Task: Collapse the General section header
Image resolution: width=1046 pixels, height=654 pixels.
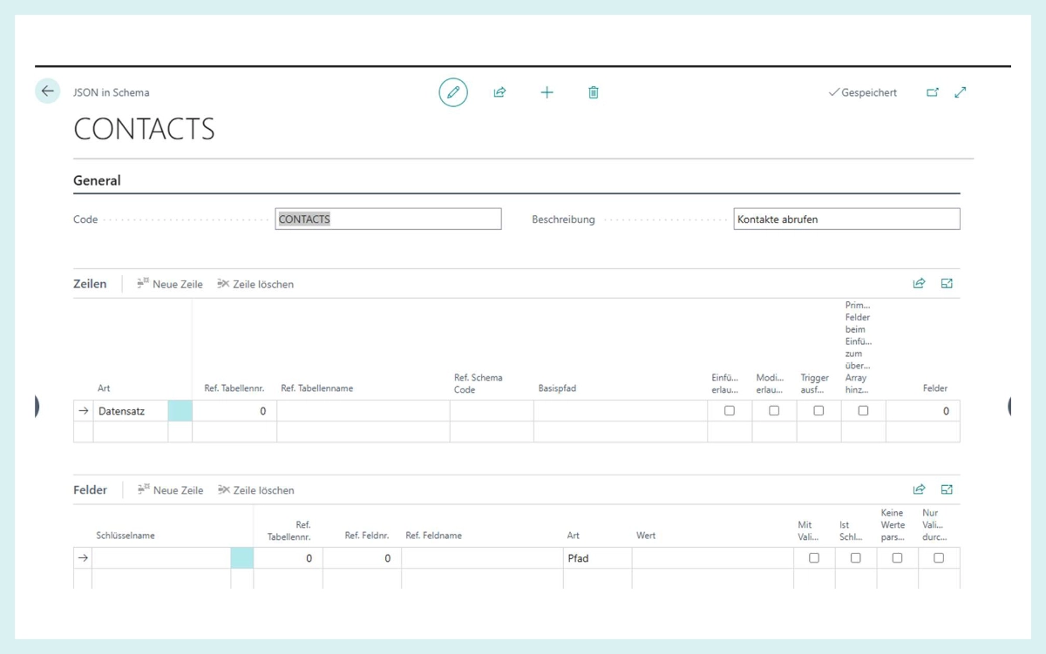Action: tap(97, 181)
